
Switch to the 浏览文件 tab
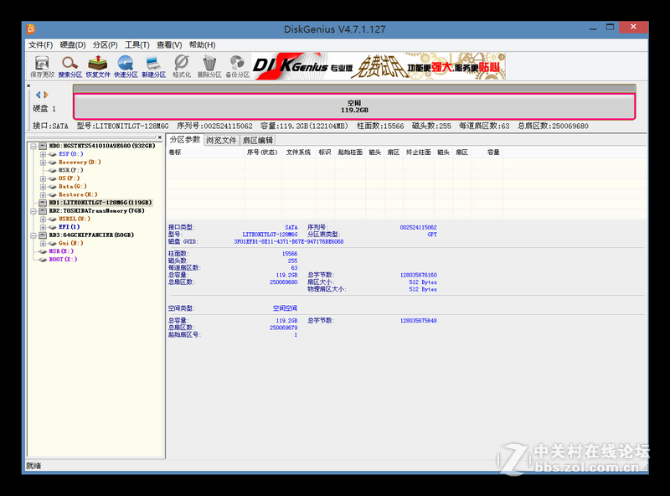pos(219,140)
